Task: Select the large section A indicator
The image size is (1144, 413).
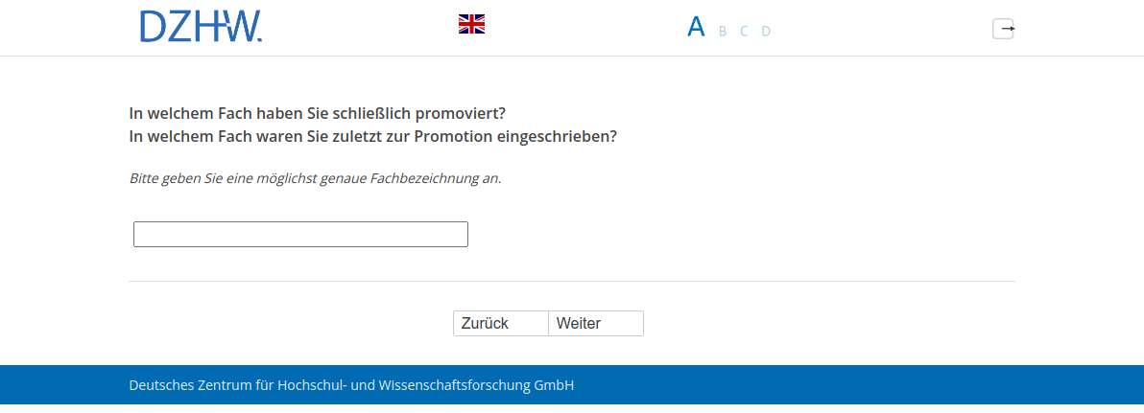Action: coord(696,27)
